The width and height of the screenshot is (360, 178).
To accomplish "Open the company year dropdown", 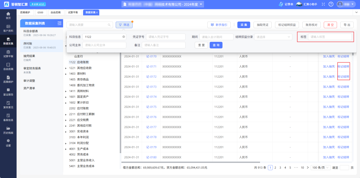I will click(x=163, y=4).
